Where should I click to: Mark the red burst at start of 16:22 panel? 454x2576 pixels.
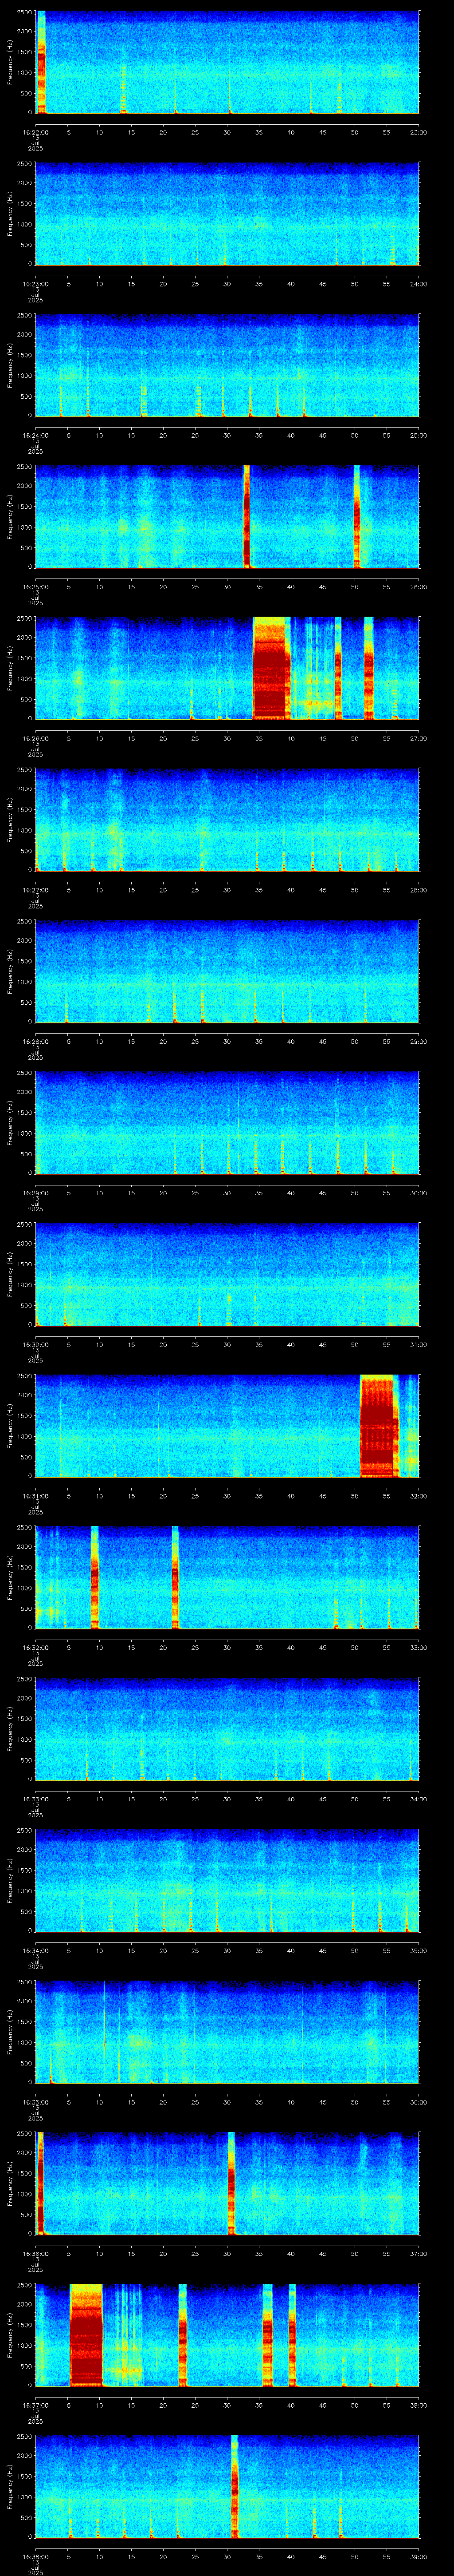tap(41, 62)
